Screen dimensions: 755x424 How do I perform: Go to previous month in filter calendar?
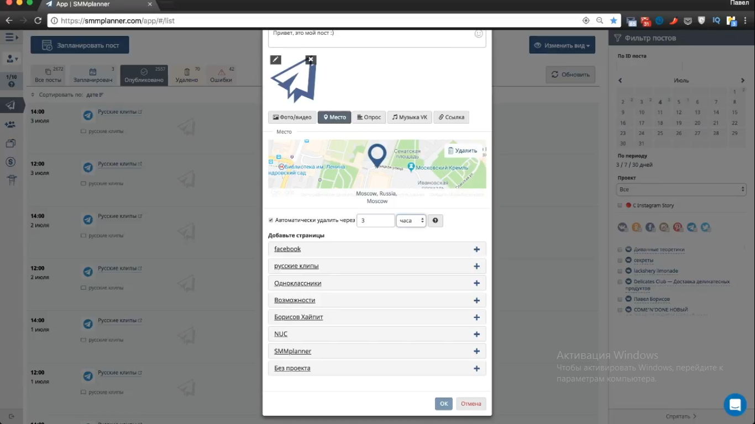(x=620, y=81)
